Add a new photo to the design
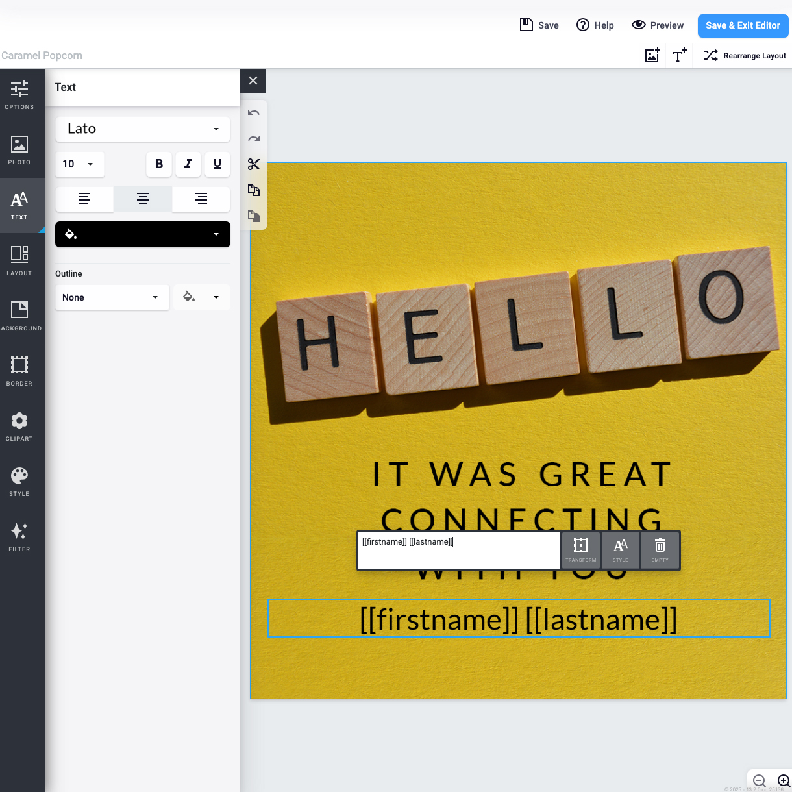Viewport: 792px width, 792px height. coord(651,56)
